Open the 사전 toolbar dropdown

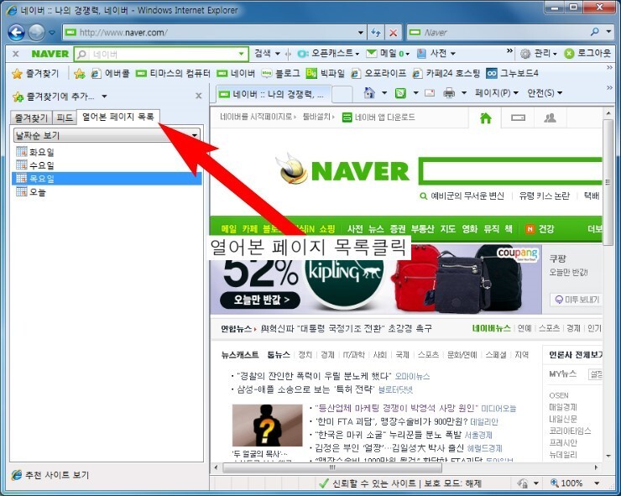436,53
